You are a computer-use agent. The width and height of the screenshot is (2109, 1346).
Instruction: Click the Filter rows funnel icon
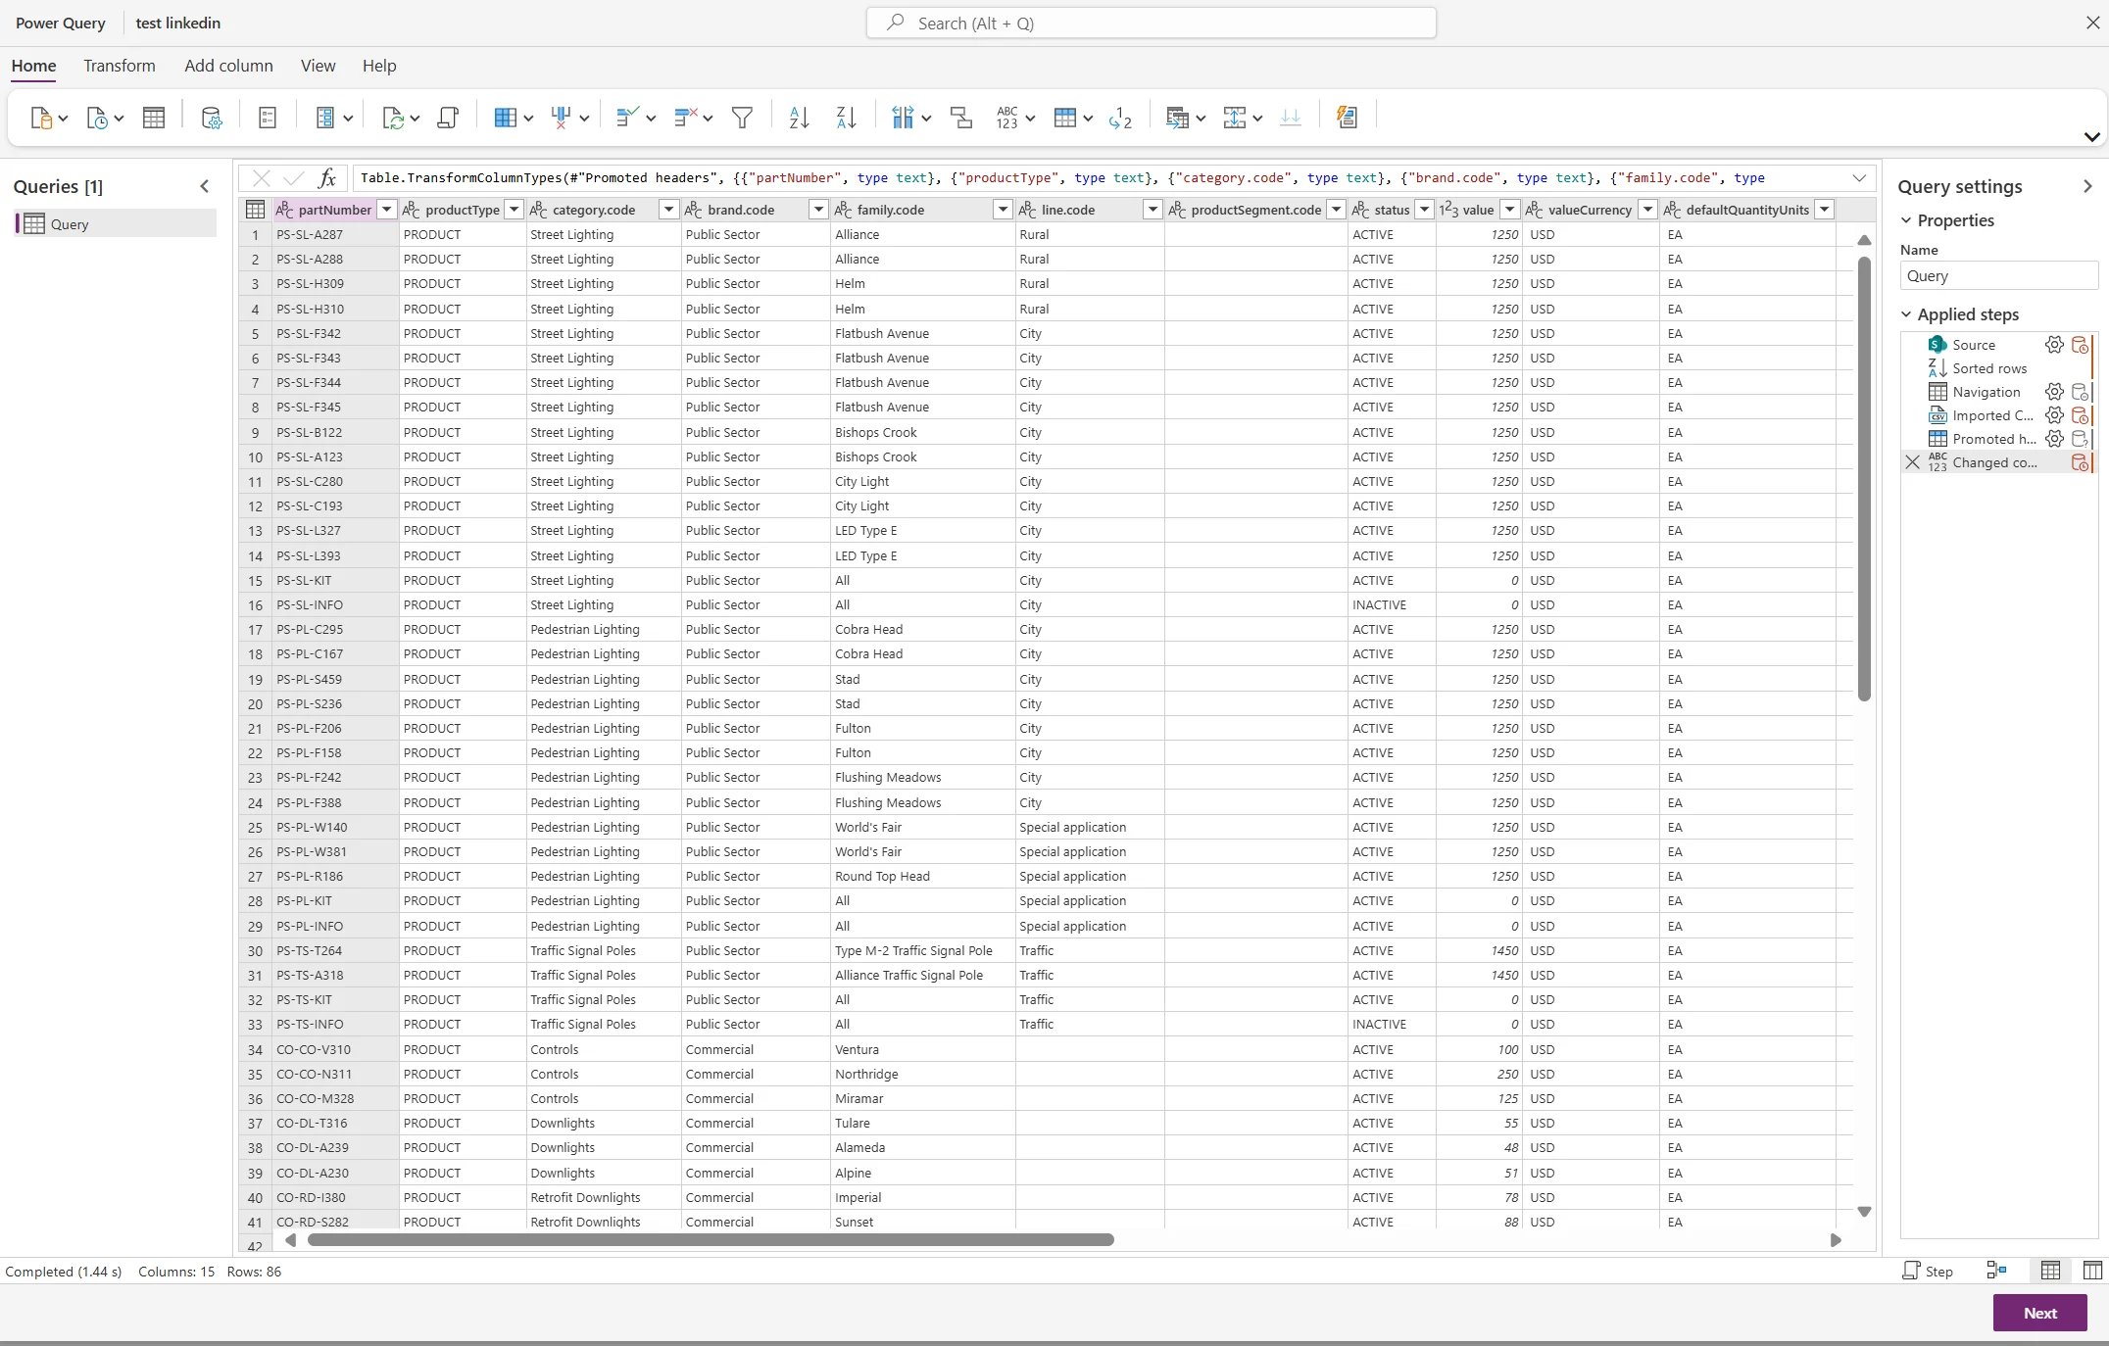tap(743, 118)
